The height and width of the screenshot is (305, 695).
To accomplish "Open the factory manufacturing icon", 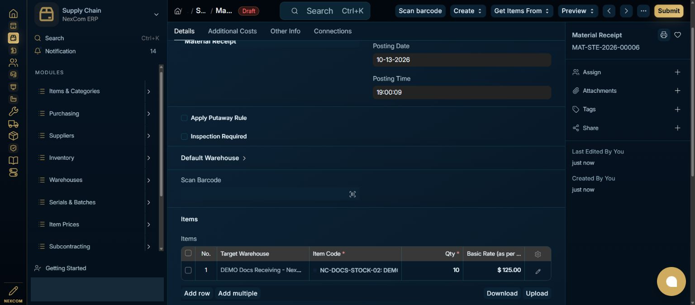I will coord(13,99).
